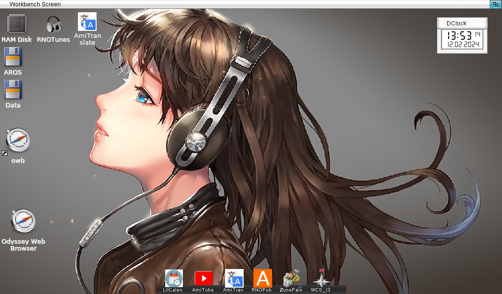Open the RAM Disk desktop icon
The image size is (502, 294).
click(x=17, y=24)
